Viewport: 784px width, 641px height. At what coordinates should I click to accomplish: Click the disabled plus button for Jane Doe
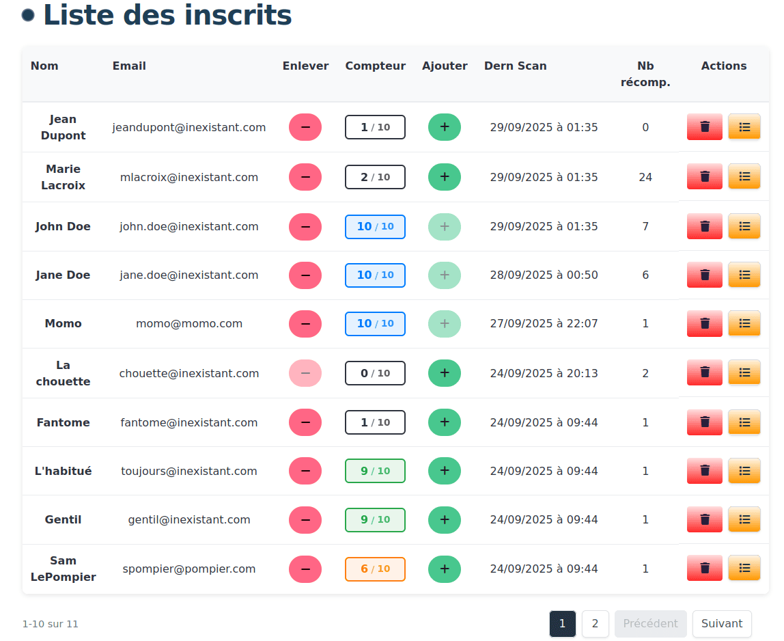point(445,275)
